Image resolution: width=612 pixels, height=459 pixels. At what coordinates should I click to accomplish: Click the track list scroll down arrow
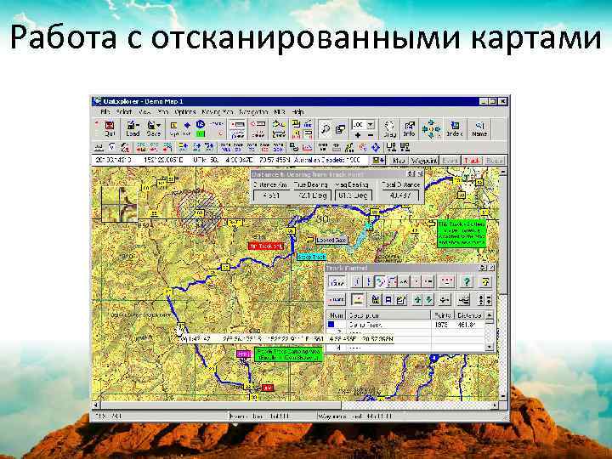coord(490,347)
